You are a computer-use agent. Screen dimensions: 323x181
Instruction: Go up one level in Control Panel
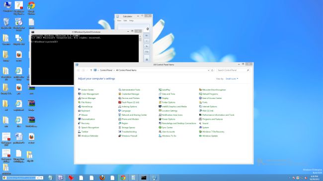pos(91,70)
